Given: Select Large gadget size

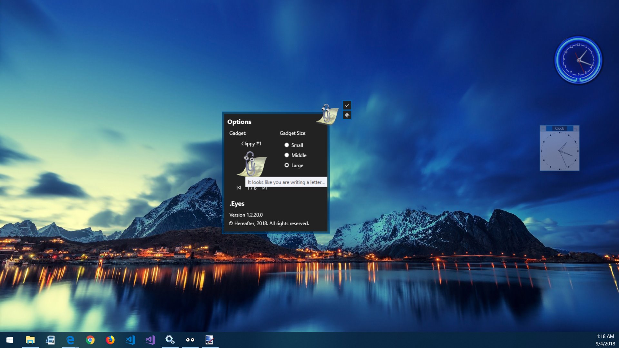Looking at the screenshot, I should [287, 165].
